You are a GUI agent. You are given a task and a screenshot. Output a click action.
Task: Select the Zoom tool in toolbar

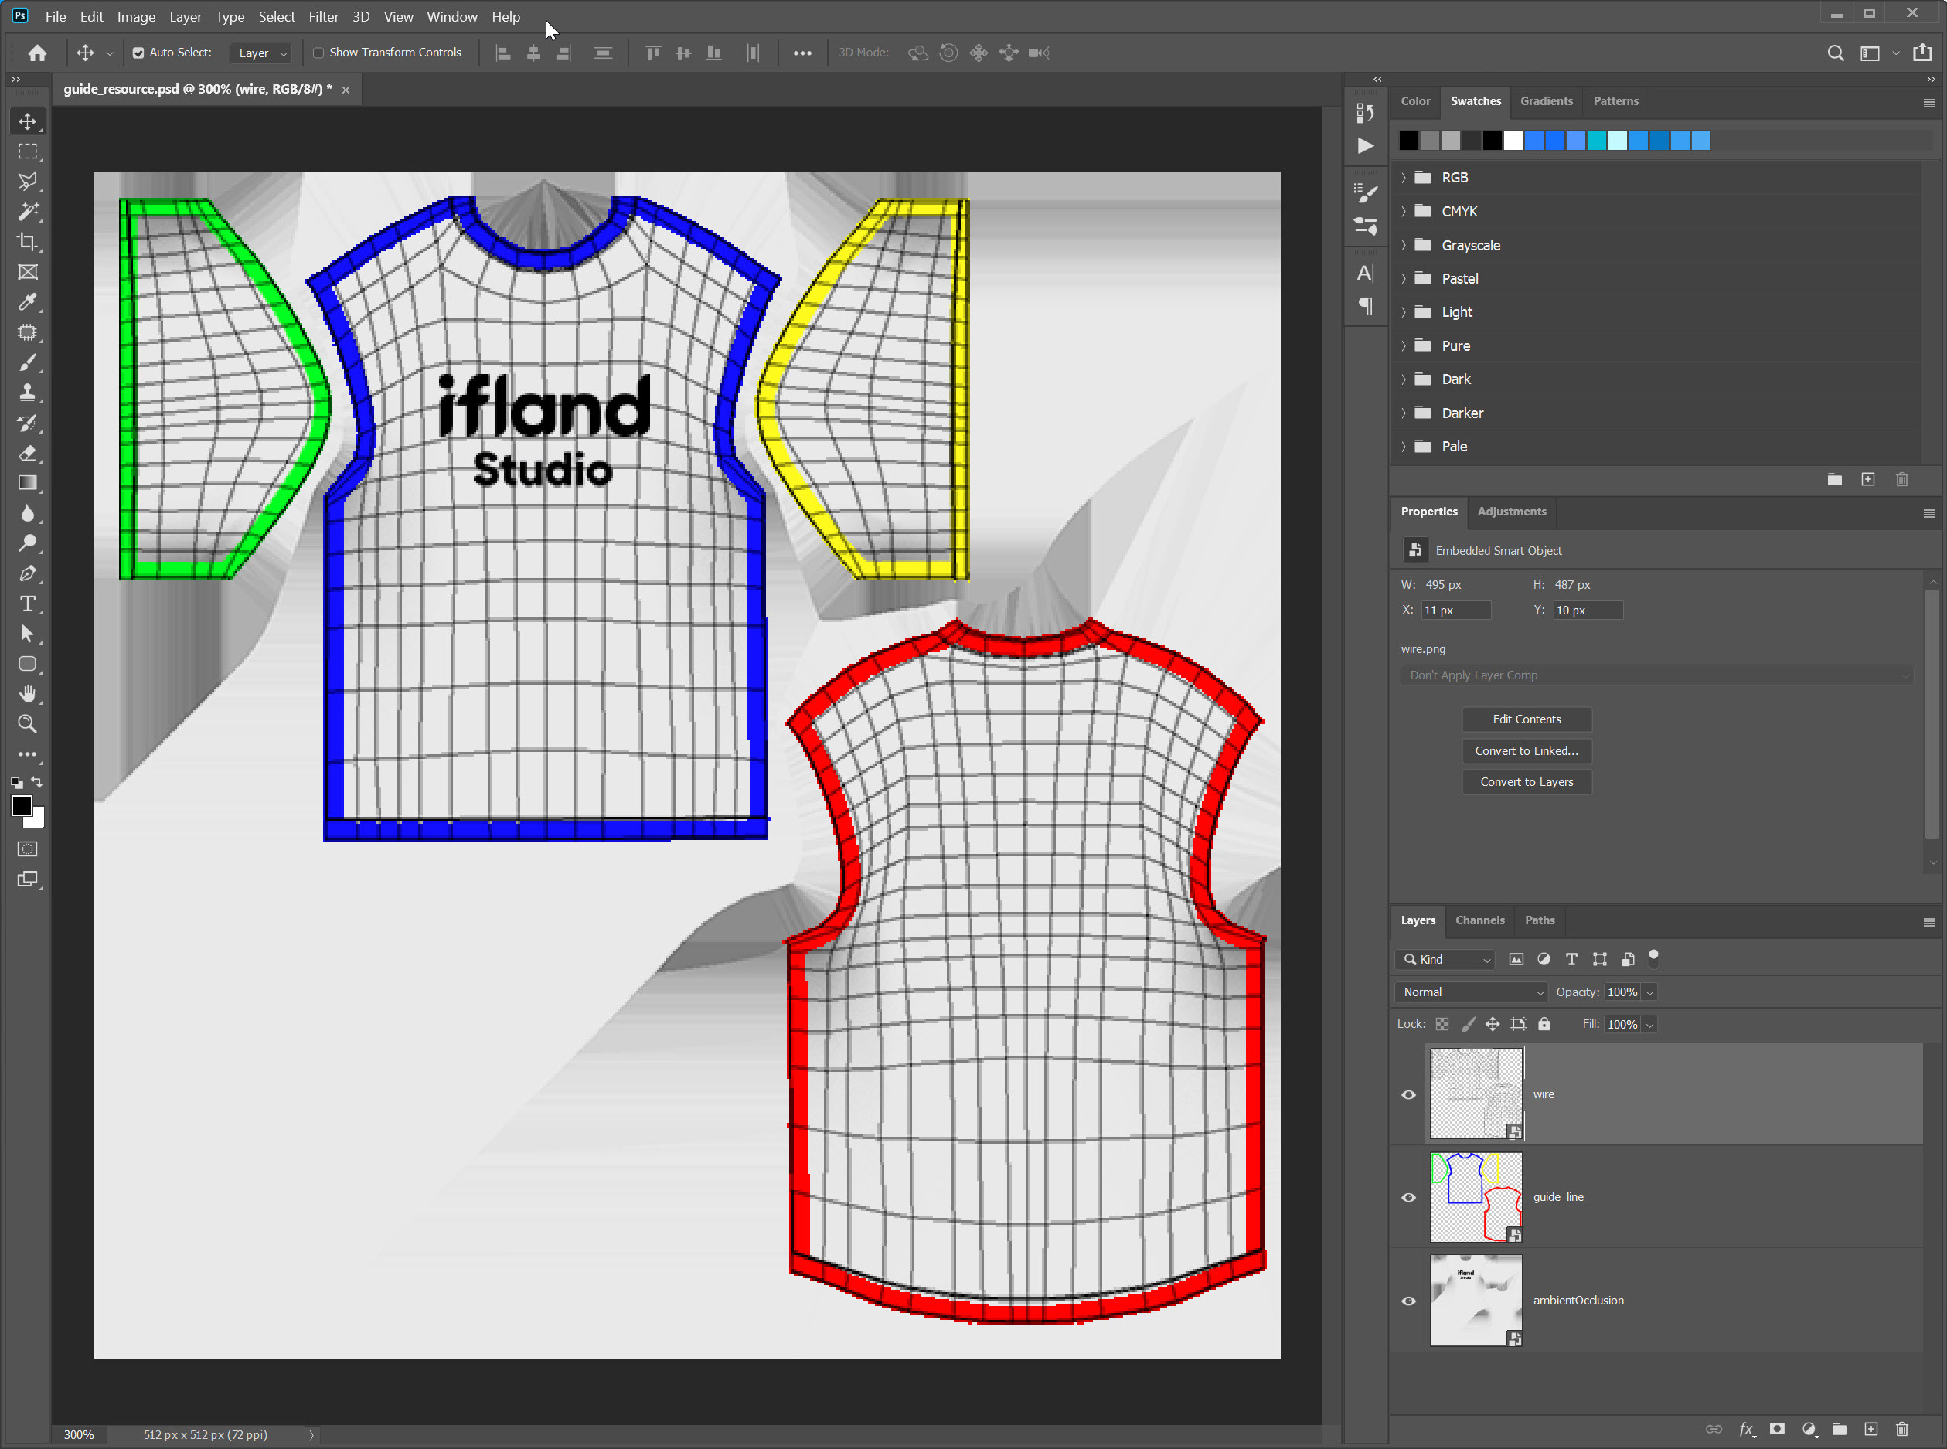(x=27, y=725)
